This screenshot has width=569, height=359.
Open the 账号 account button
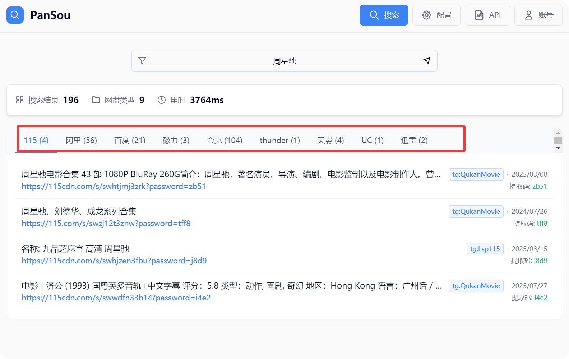tap(538, 15)
